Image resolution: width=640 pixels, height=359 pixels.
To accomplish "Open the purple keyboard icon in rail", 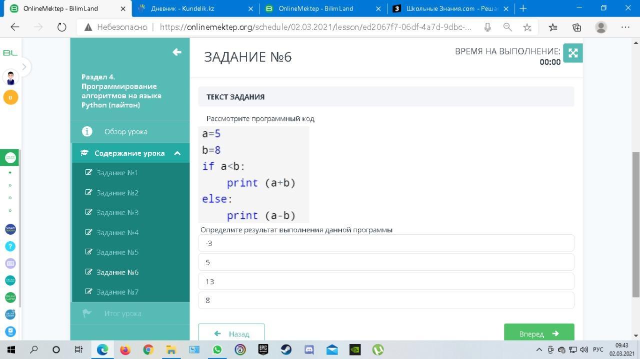I will [10, 263].
